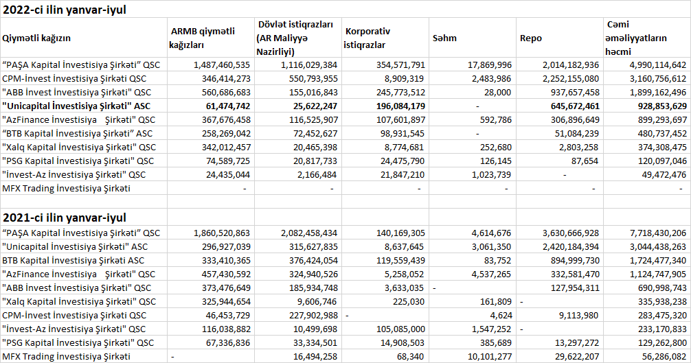Select cell with value 1,487,460,535
Image resolution: width=691 pixels, height=363 pixels.
click(x=211, y=65)
